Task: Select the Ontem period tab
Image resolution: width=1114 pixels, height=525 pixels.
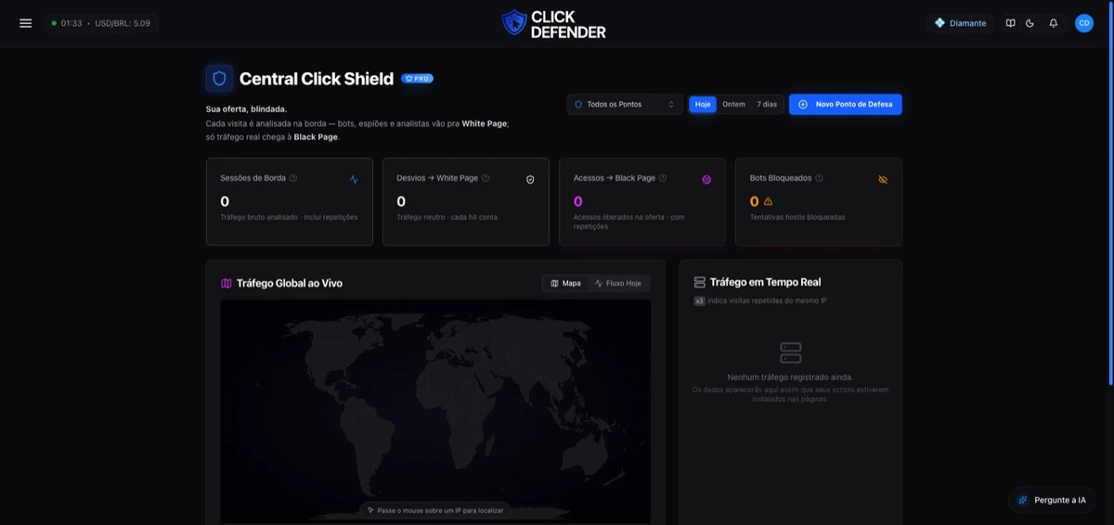Action: tap(733, 105)
